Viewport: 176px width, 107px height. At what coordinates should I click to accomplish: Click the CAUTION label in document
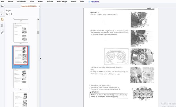94,92
